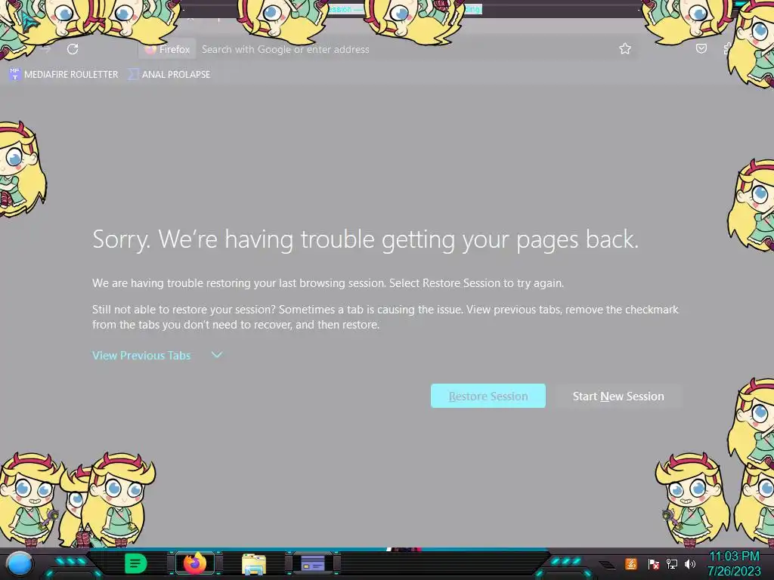
Task: Click the network icon in system tray
Action: pos(672,563)
